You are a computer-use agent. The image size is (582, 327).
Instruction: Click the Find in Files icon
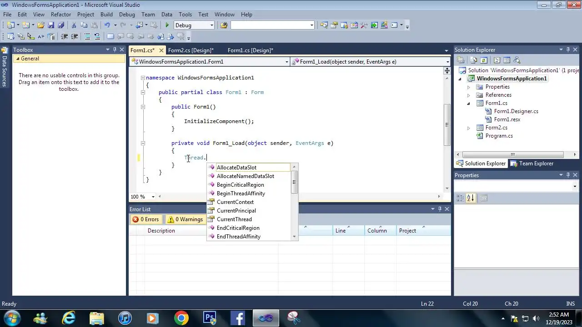224,25
